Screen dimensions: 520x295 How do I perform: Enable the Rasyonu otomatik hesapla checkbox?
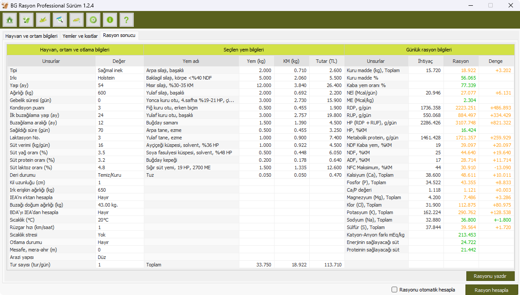pyautogui.click(x=394, y=290)
